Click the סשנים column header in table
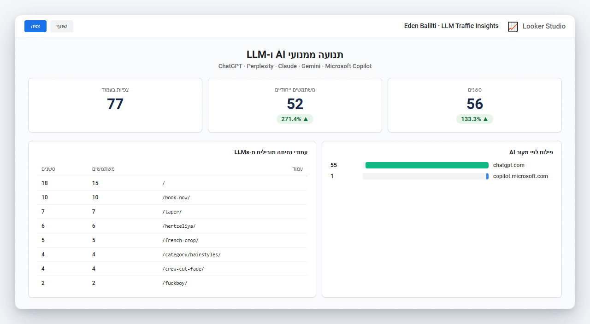590x324 pixels. (x=48, y=169)
